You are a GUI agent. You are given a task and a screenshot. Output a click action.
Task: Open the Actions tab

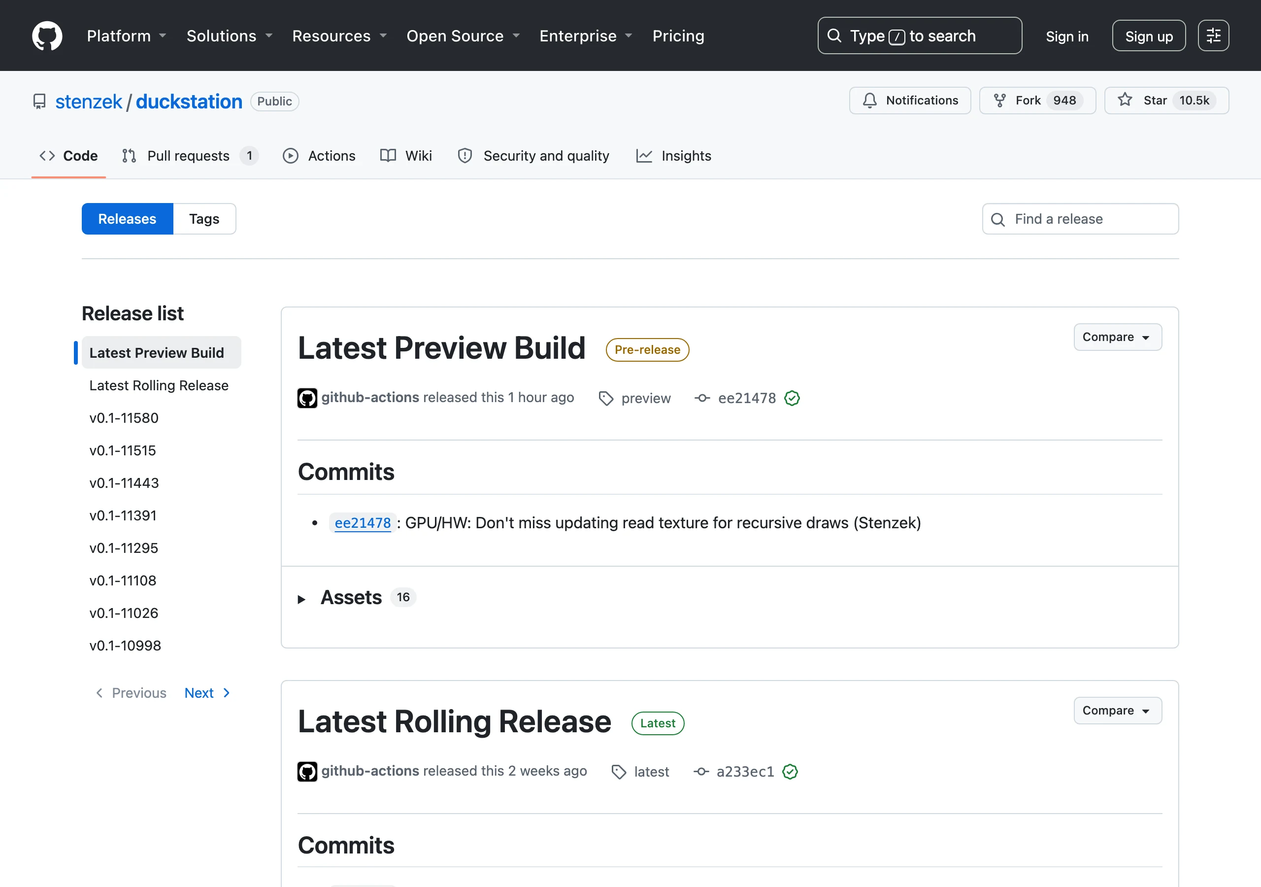(x=319, y=156)
